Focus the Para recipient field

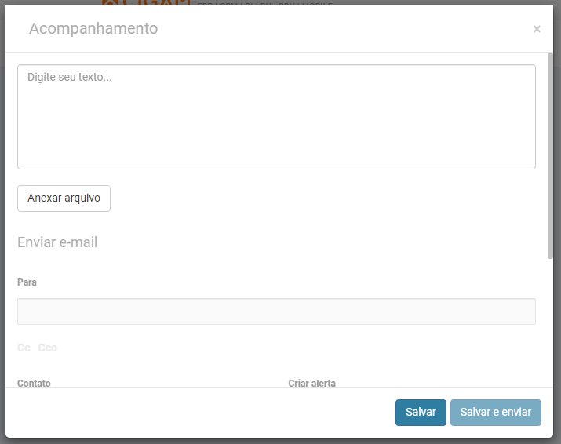click(276, 311)
